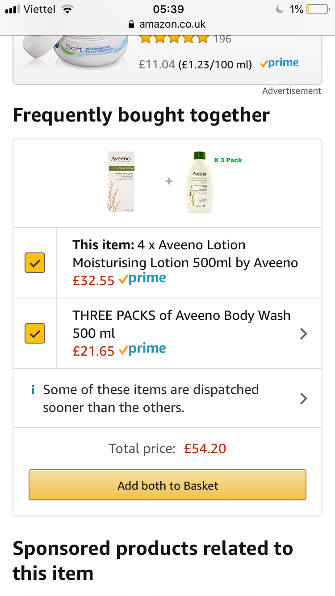The image size is (335, 596).
Task: Uncheck the Aveeno Moisturising Lotion checkbox
Action: tap(35, 263)
